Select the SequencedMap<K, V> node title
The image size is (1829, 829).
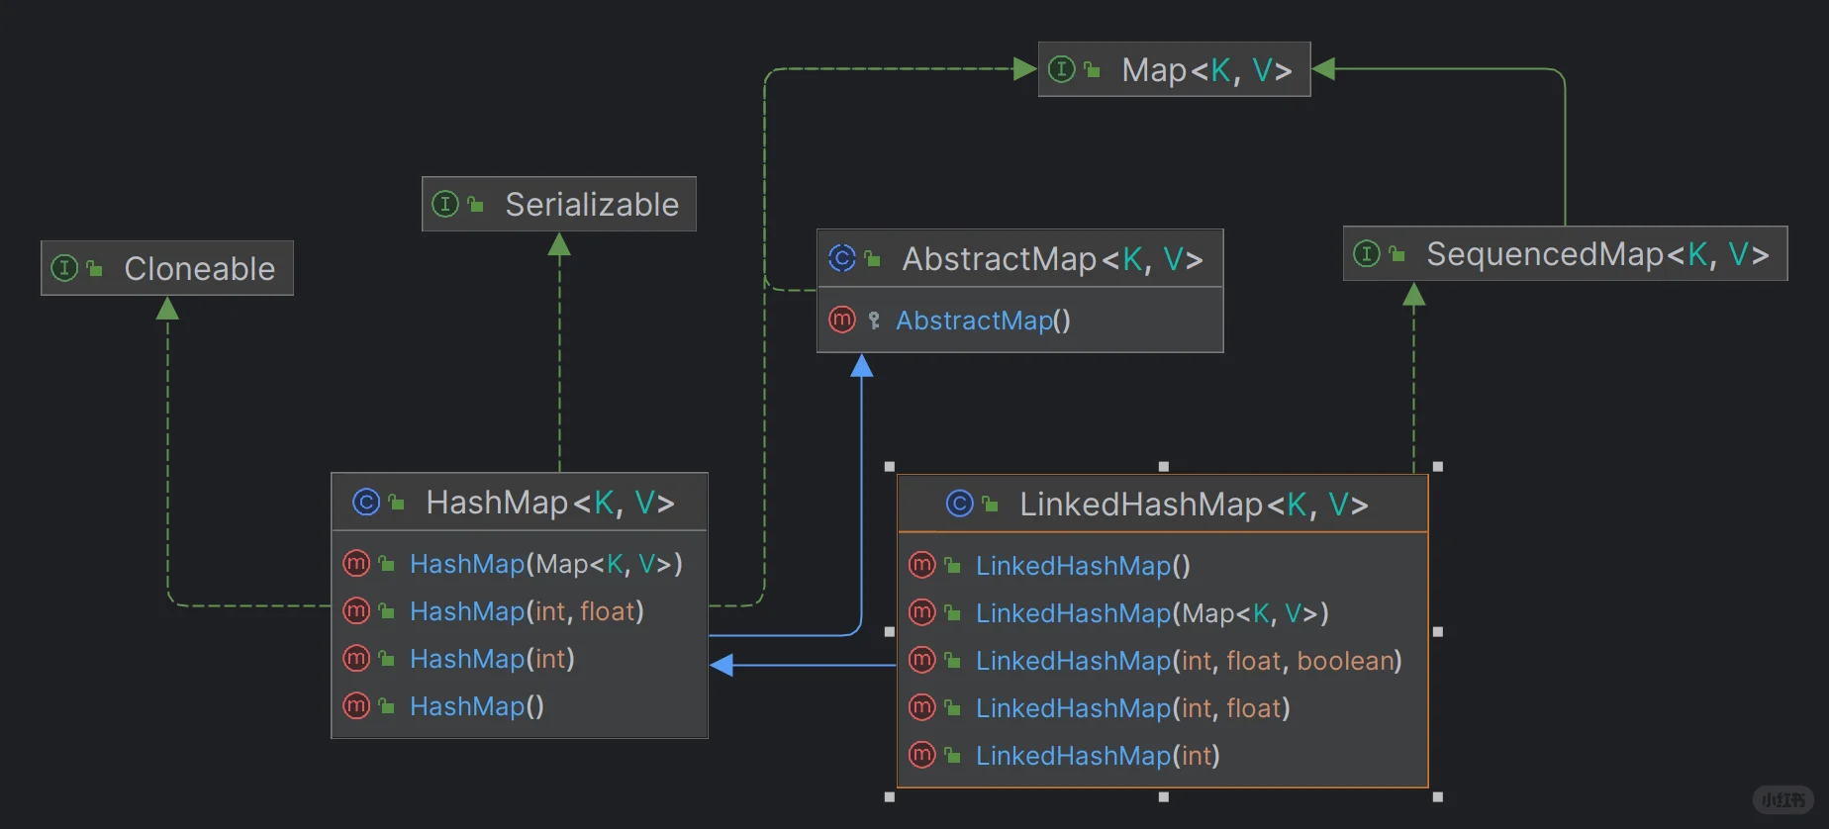click(1597, 254)
